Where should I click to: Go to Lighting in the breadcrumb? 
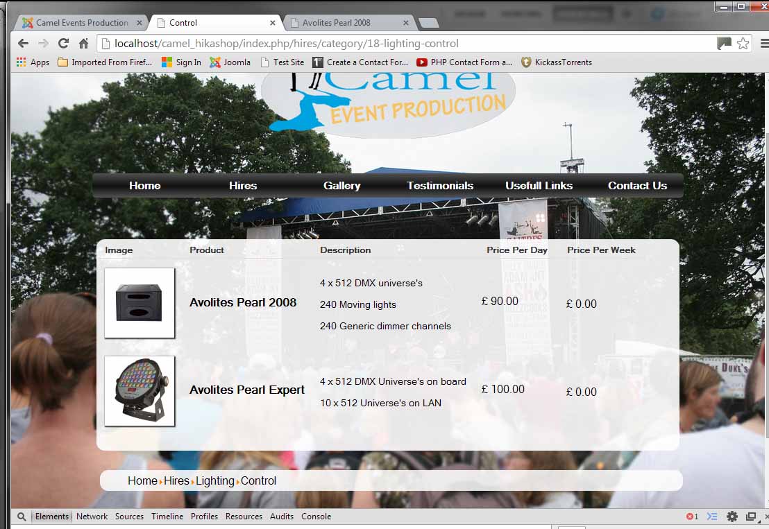pos(215,481)
